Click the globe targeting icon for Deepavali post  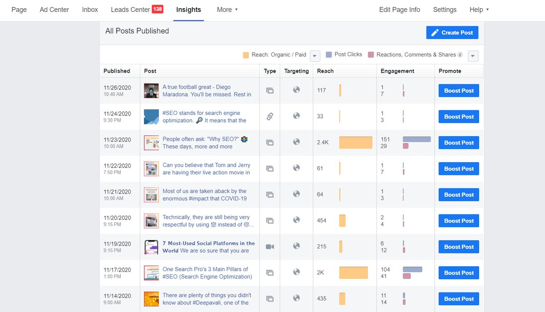tap(297, 298)
